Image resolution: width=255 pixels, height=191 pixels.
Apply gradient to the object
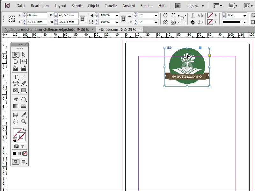point(19,153)
